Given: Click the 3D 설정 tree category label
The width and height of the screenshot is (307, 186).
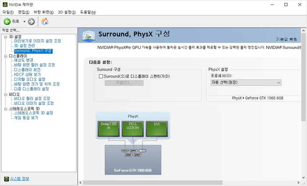Looking at the screenshot, I should (x=15, y=37).
